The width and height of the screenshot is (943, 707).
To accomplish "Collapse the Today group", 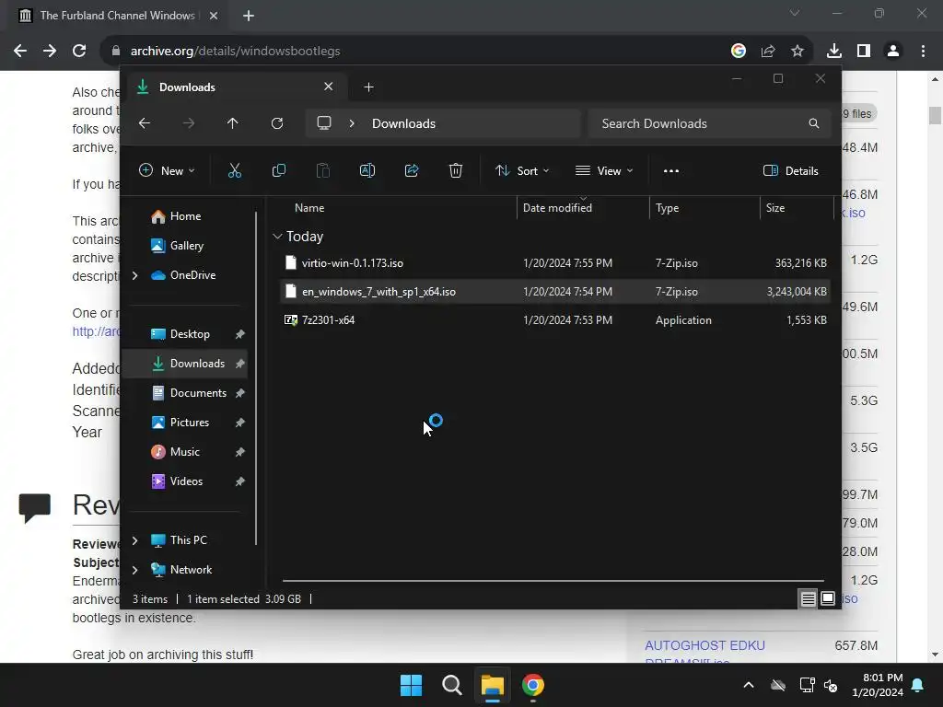I will coord(277,237).
